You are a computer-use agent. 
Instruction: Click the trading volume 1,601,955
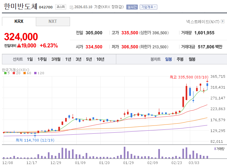[x=204, y=33]
